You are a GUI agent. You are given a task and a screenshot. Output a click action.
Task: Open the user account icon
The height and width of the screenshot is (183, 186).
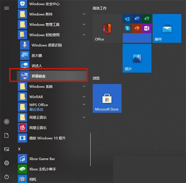point(7,122)
